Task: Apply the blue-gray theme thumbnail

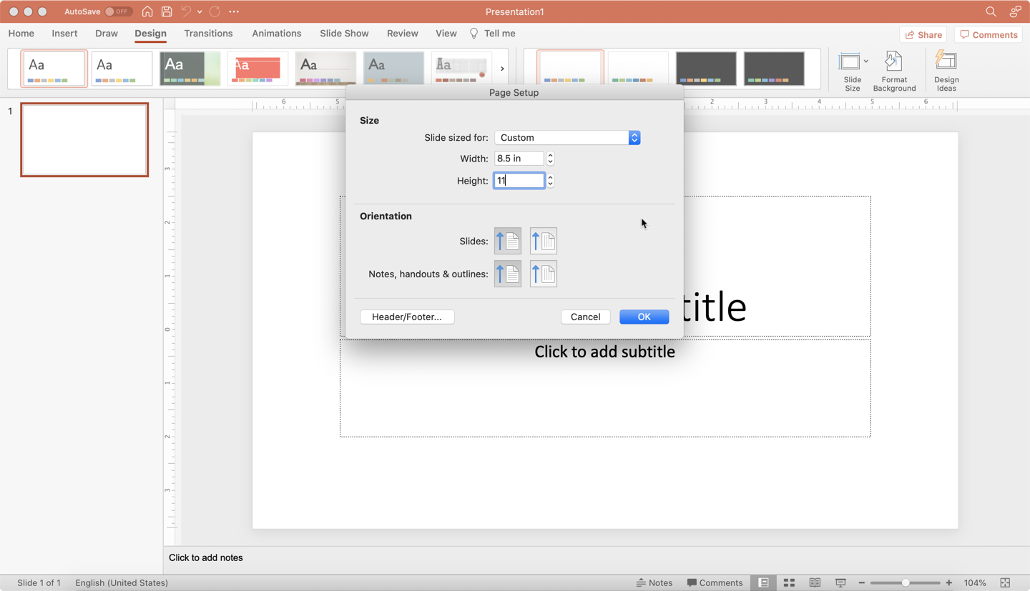Action: 393,69
